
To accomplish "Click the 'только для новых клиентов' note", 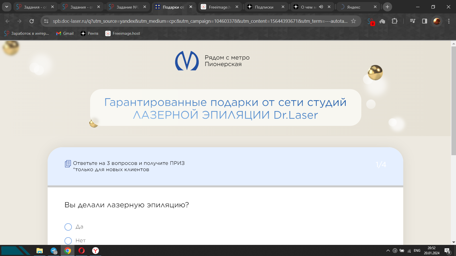I will pos(111,170).
